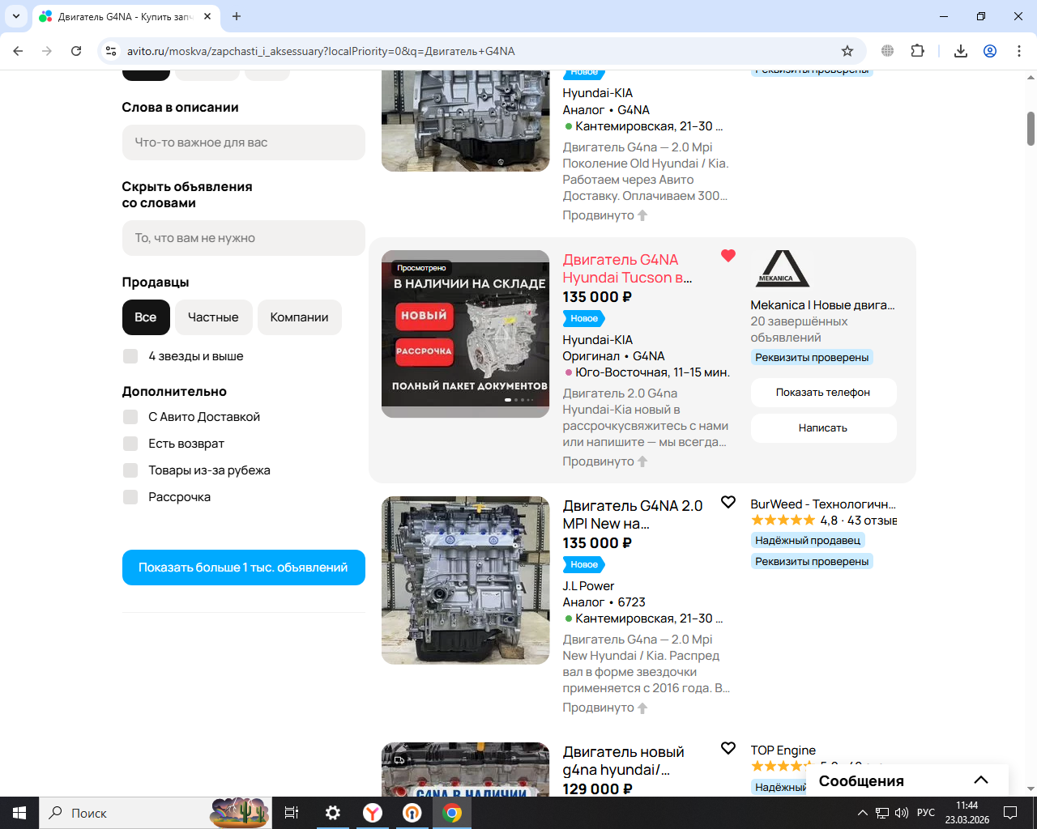Click the page vertical scrollbar thumb
This screenshot has width=1037, height=829.
click(1031, 128)
